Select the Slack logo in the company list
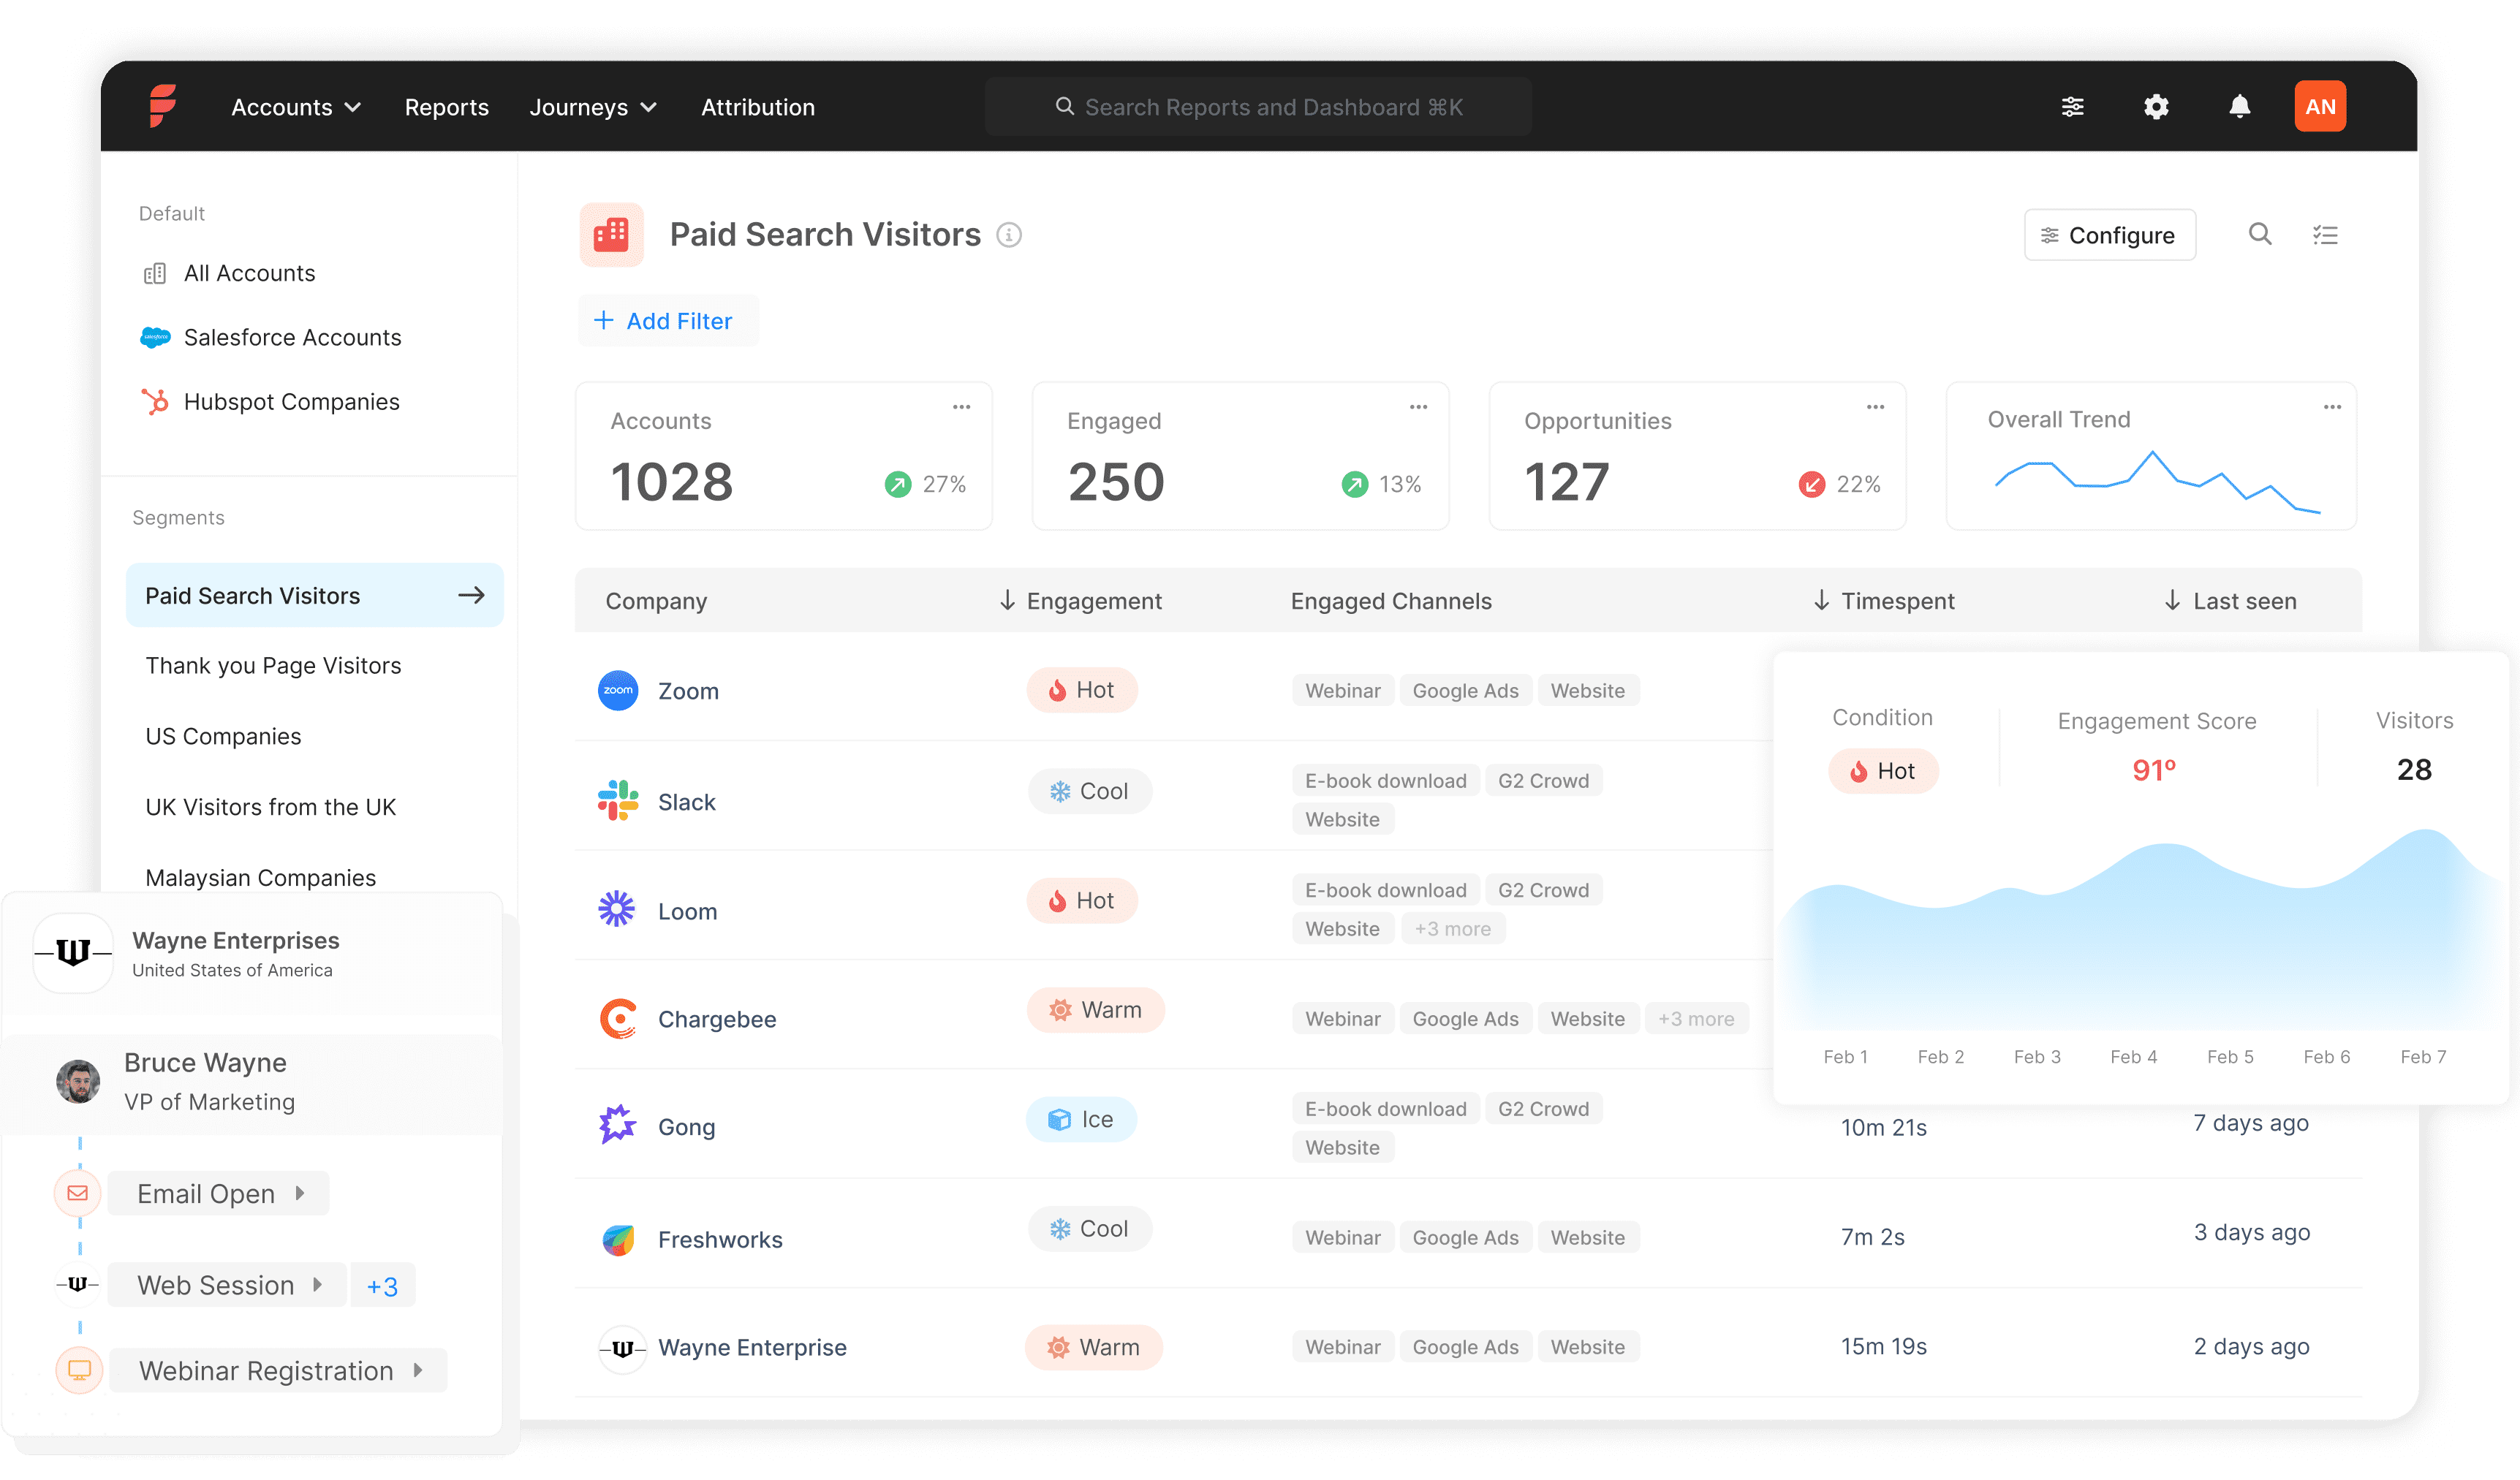 click(618, 800)
